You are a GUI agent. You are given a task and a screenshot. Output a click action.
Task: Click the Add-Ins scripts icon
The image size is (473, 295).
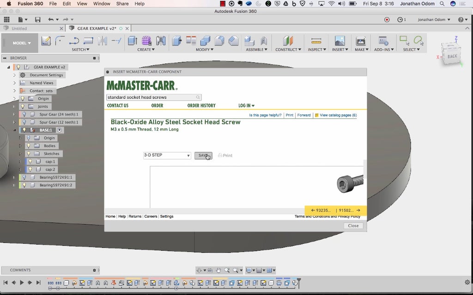[x=383, y=41]
